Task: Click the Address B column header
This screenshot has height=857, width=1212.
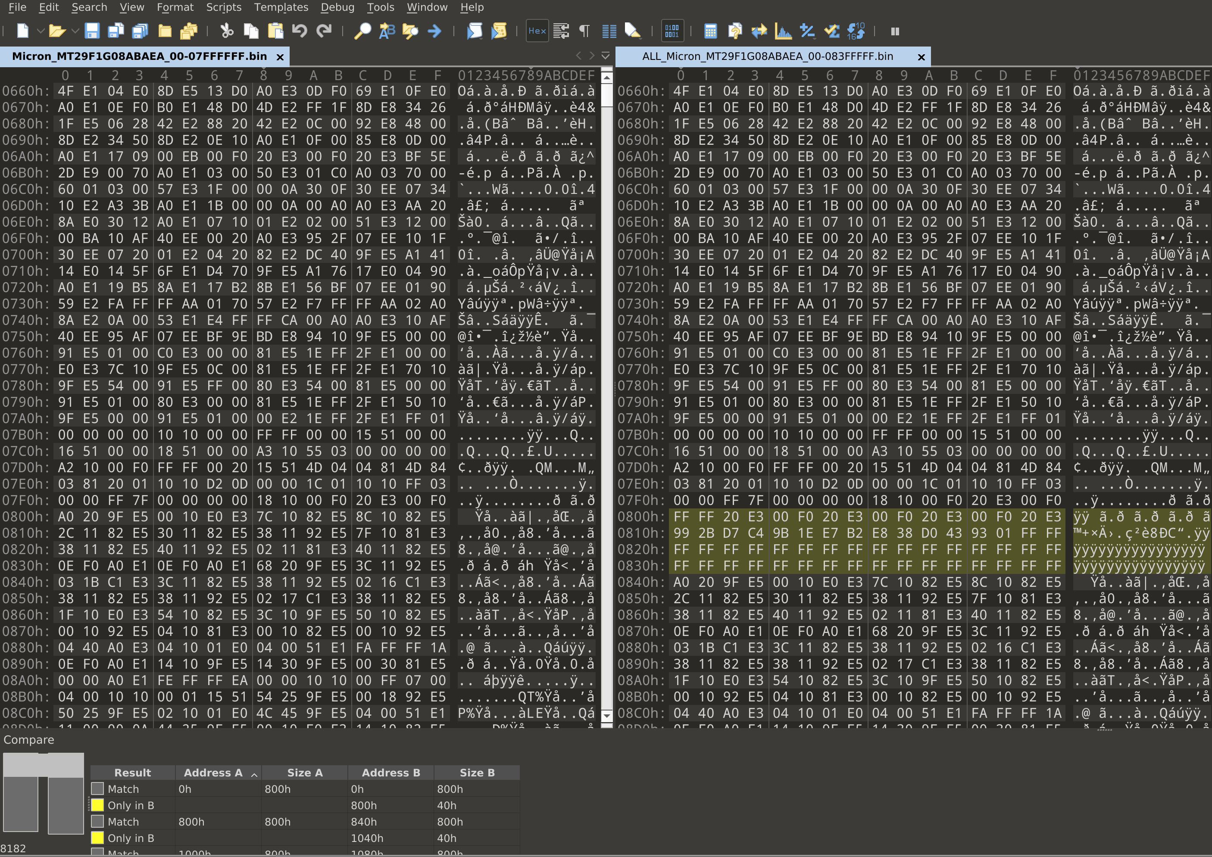Action: 390,773
